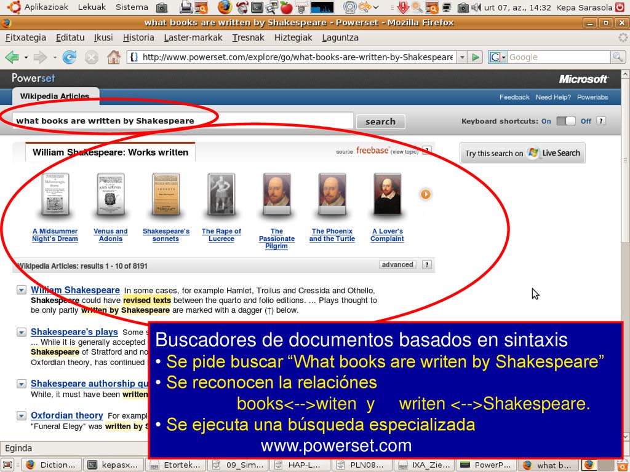This screenshot has width=630, height=472.
Task: Open help for Keyboard shortcuts
Action: click(600, 121)
